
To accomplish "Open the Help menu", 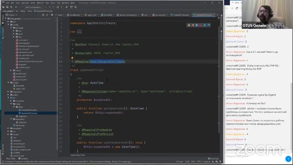I will point(72,3).
